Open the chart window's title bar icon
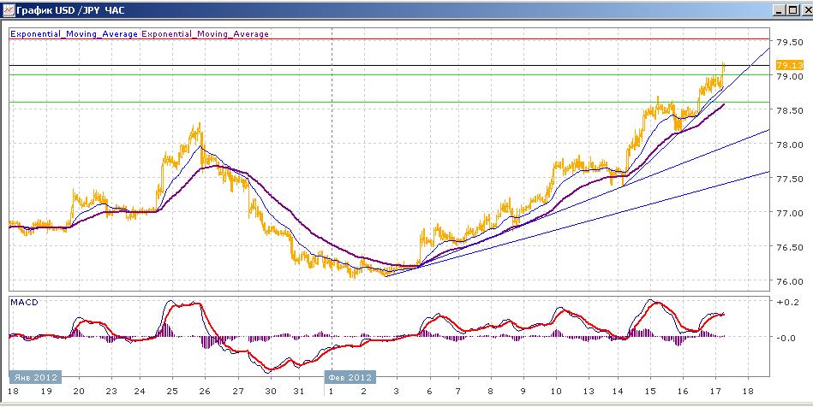This screenshot has height=407, width=813. click(8, 9)
